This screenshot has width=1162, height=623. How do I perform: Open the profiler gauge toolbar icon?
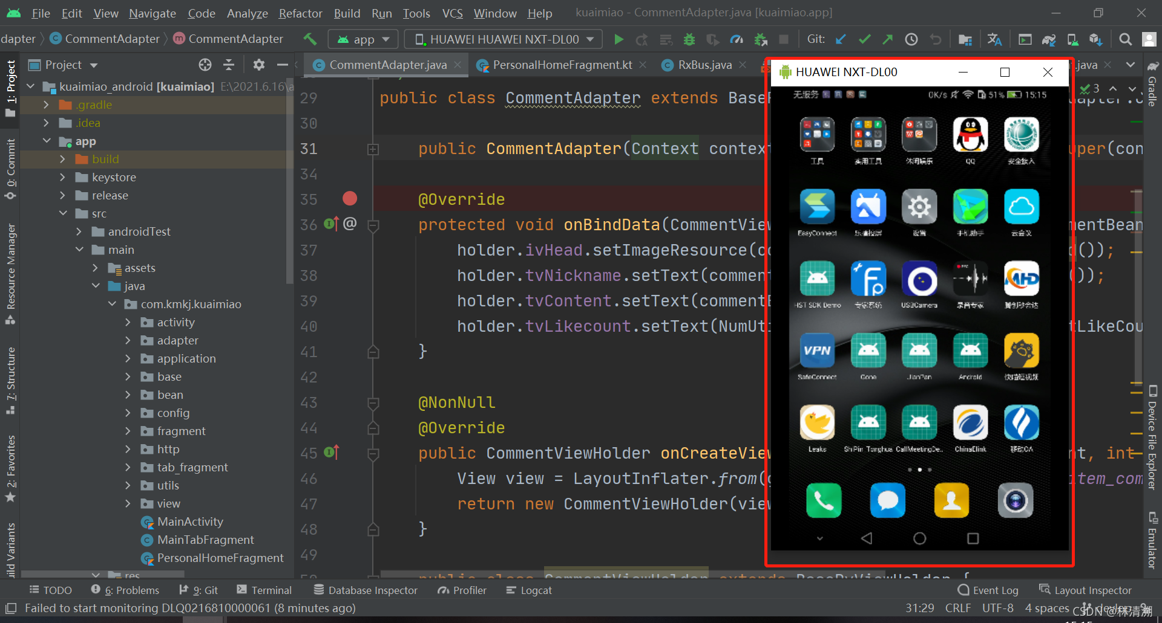click(x=736, y=39)
